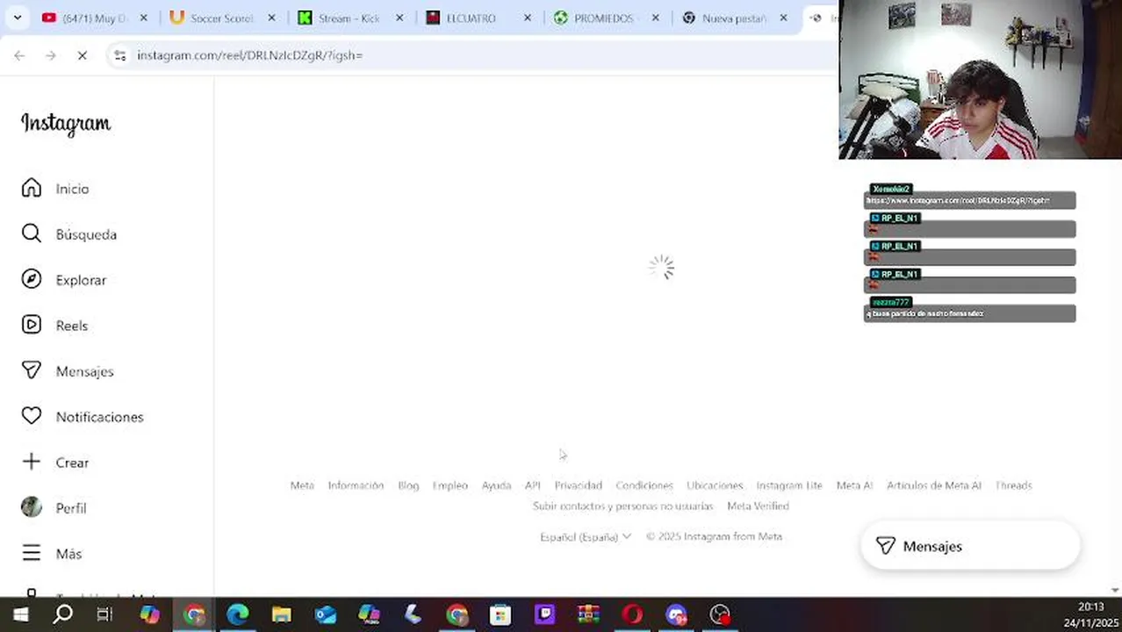
Task: Close the Soccer Score tab
Action: click(x=271, y=18)
